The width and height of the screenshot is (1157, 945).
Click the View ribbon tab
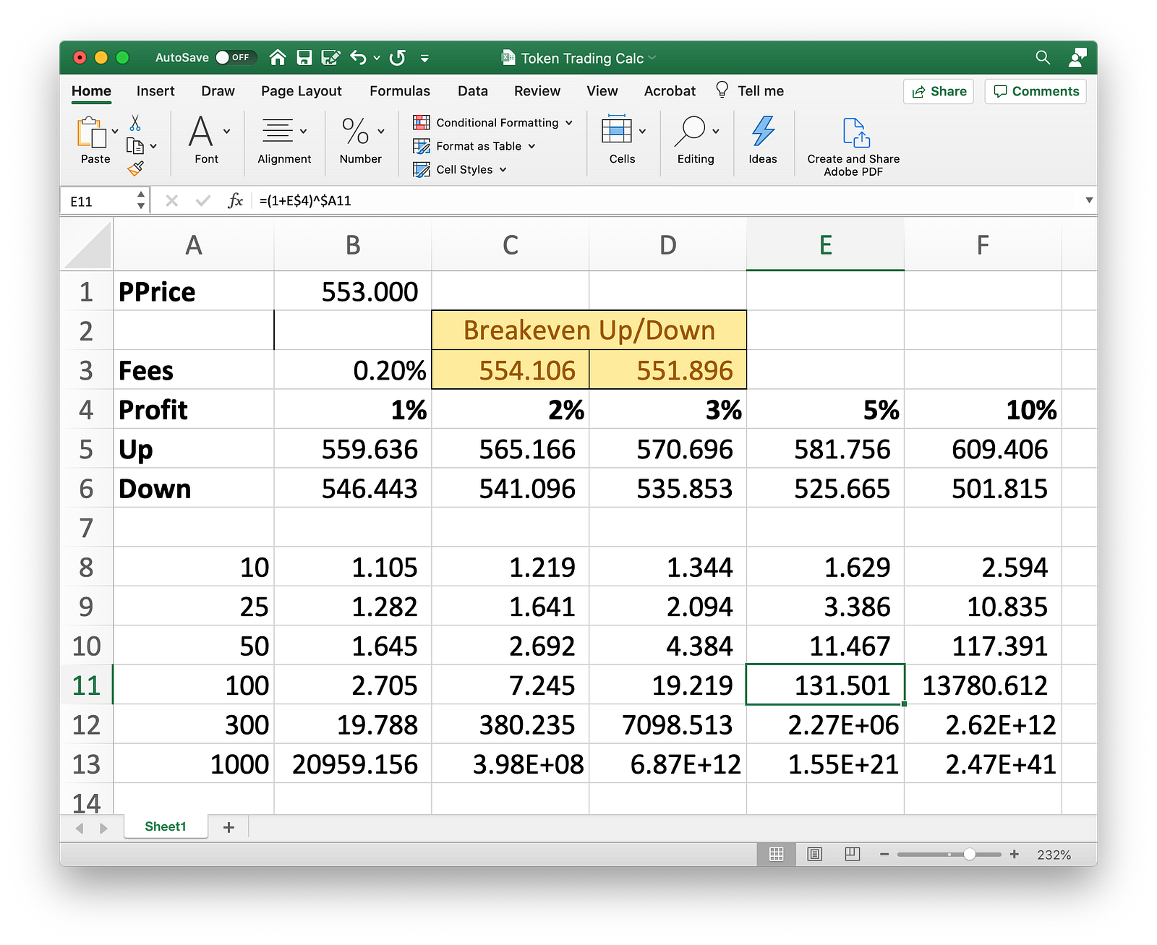pos(602,91)
